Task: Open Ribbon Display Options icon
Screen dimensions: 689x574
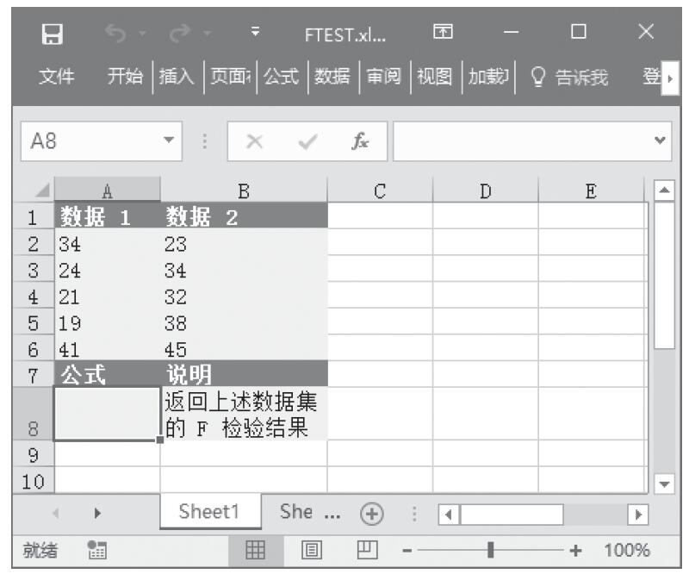Action: [x=443, y=35]
